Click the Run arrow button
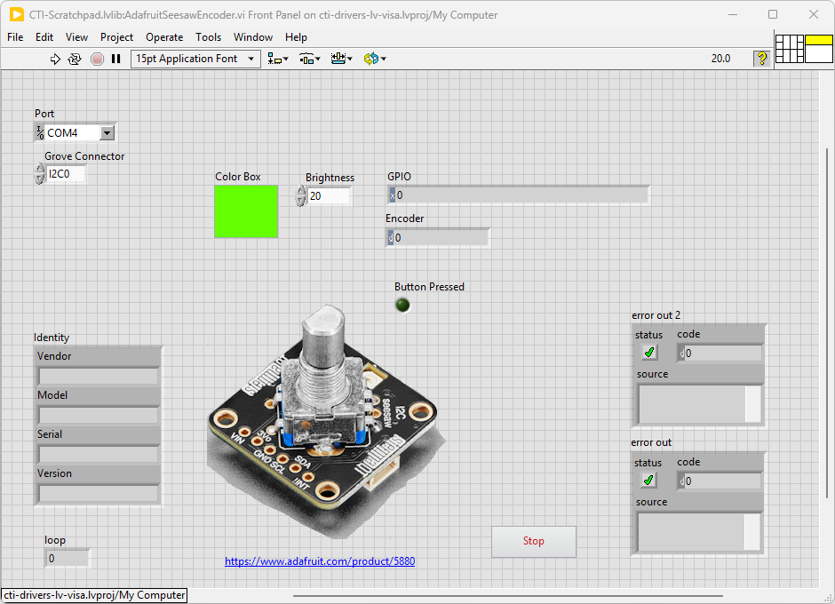The height and width of the screenshot is (604, 835). point(55,59)
